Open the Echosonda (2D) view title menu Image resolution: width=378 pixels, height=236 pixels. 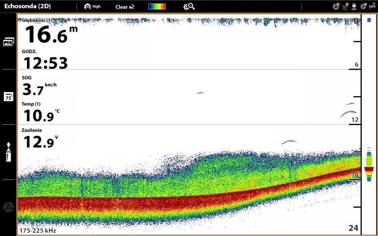pos(27,7)
